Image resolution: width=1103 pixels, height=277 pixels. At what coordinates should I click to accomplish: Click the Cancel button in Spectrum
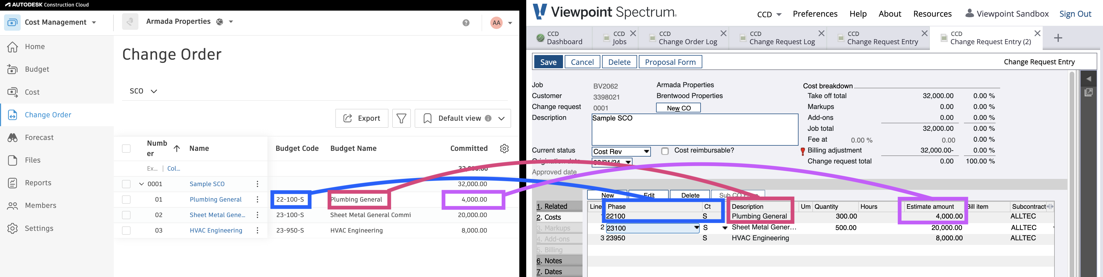[x=582, y=62]
